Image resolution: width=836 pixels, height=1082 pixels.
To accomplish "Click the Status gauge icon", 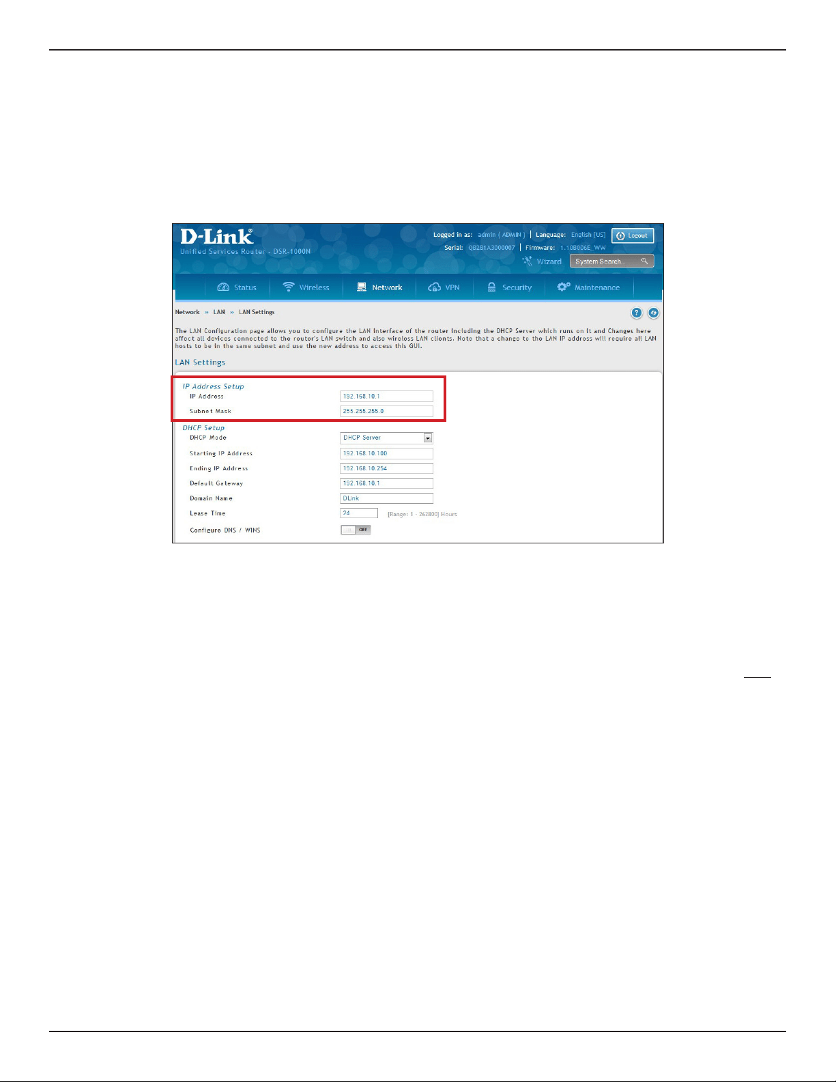I will pos(223,287).
